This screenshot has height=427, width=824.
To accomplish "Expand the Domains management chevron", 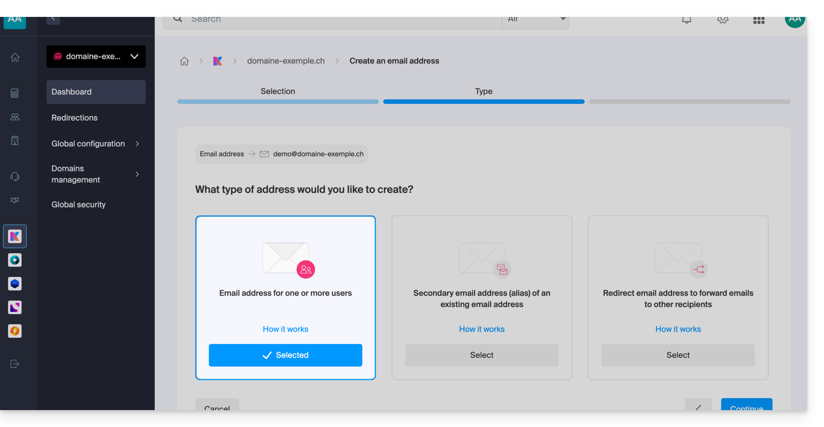I will 137,174.
